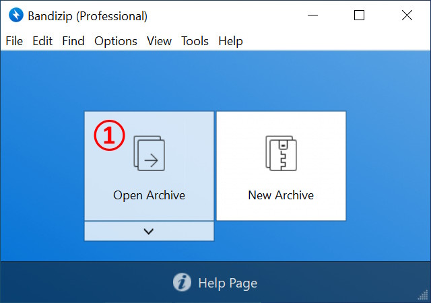Expand the recent archives chevron under Open Archive

(x=149, y=231)
